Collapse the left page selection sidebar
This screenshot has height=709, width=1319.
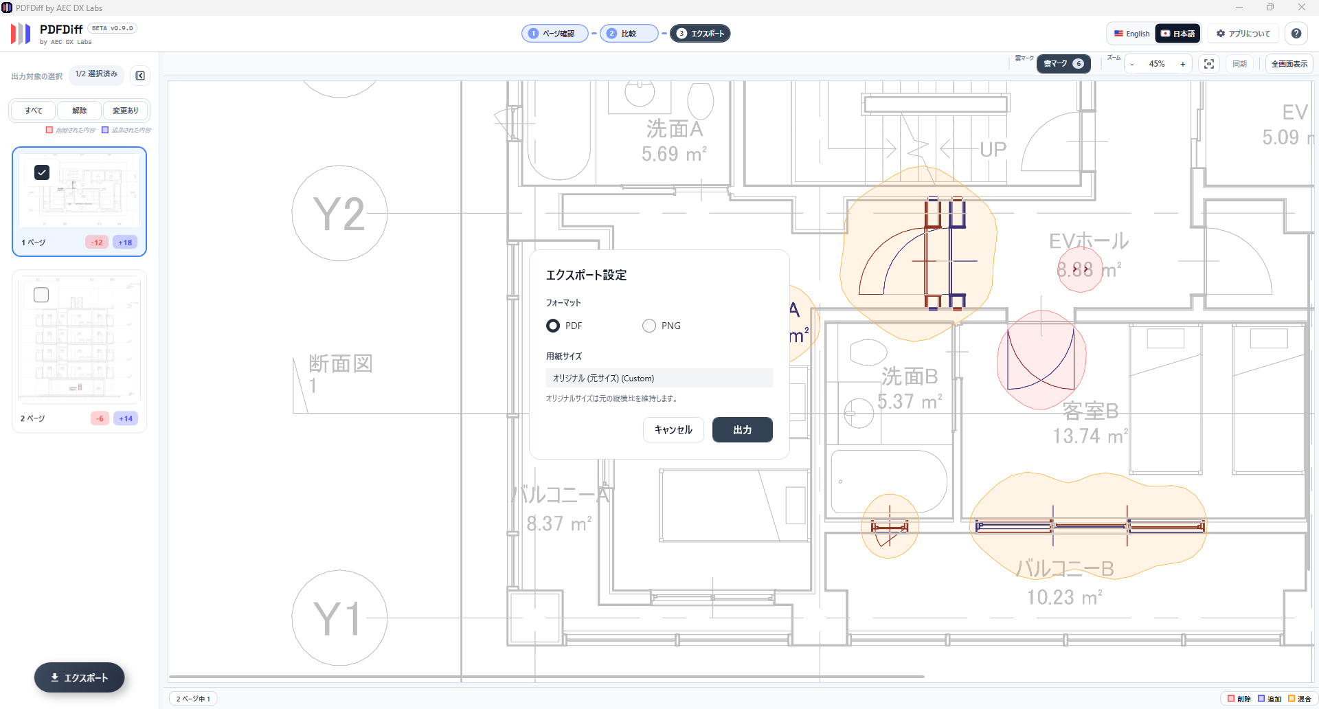pyautogui.click(x=140, y=76)
